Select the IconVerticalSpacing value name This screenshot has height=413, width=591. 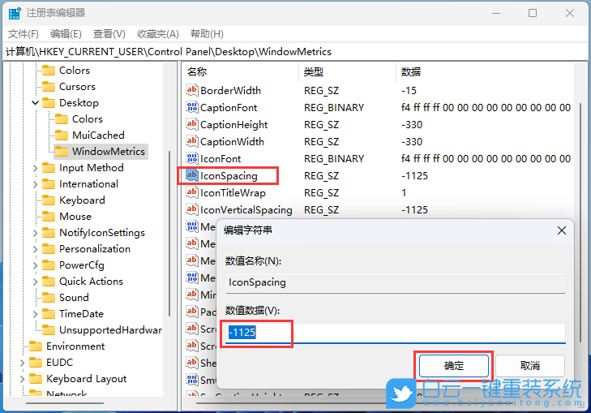(x=246, y=210)
